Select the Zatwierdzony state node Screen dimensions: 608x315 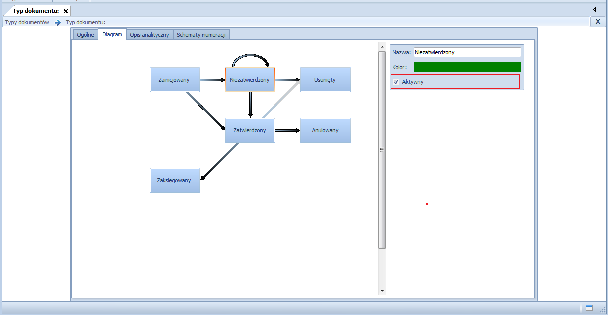coord(250,130)
